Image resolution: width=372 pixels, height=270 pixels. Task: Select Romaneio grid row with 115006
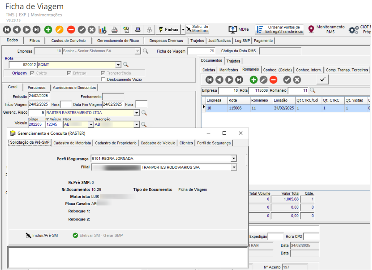coord(286,108)
